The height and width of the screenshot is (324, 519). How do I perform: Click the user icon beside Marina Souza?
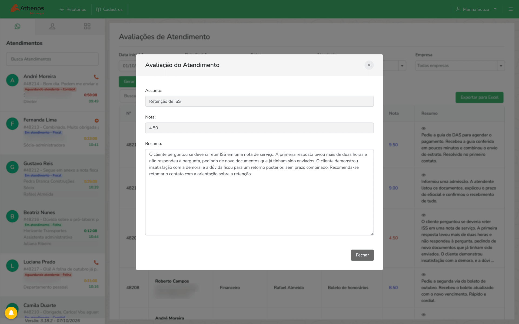click(x=458, y=9)
